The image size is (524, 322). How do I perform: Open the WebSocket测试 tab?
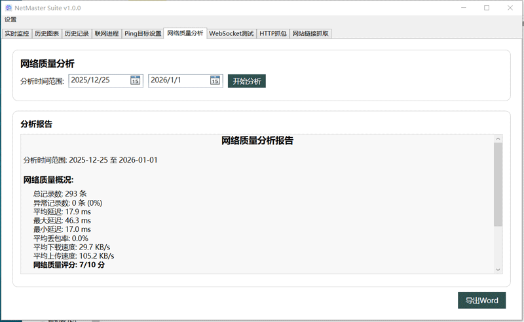(231, 33)
